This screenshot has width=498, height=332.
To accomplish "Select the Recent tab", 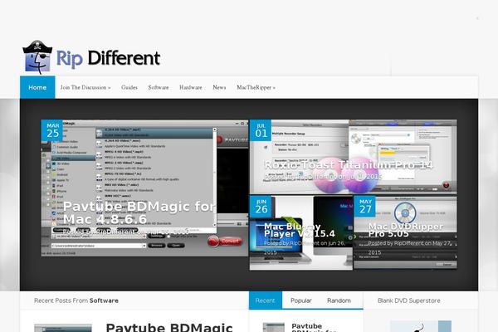I will pyautogui.click(x=266, y=300).
